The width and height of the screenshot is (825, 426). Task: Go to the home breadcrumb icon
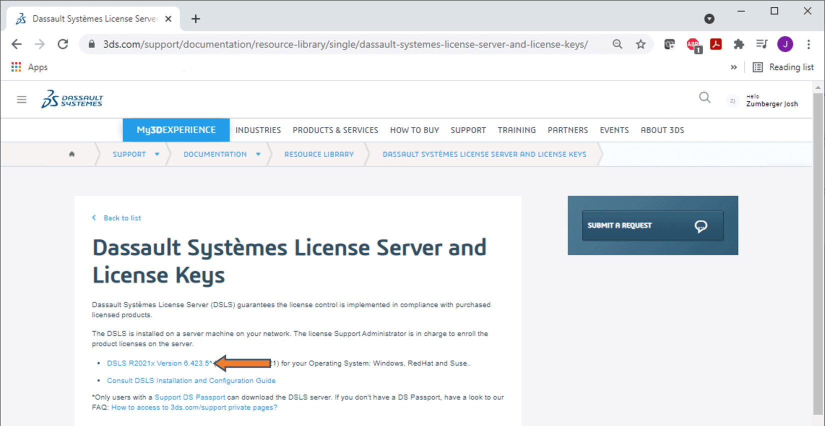tap(72, 154)
